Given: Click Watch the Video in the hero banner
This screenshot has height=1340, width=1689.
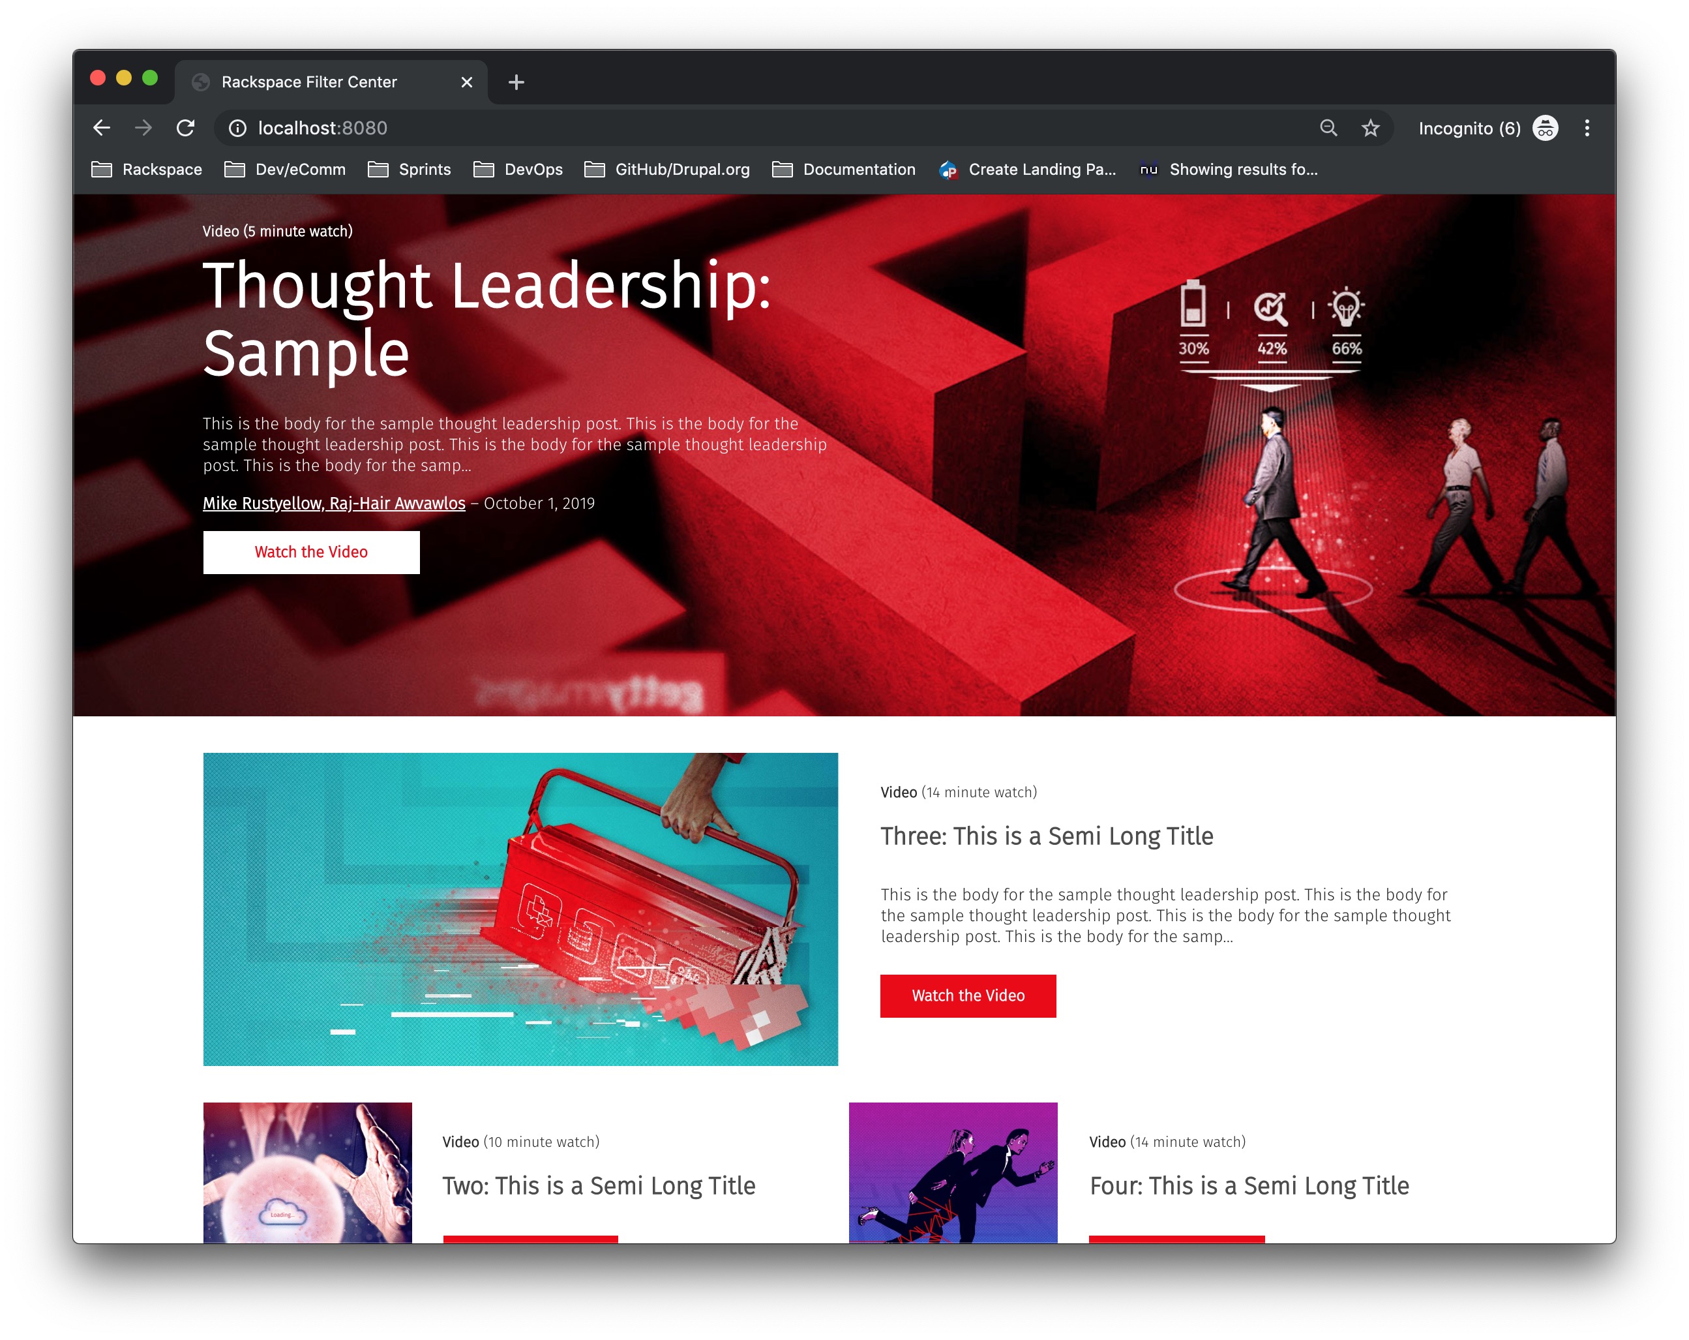Looking at the screenshot, I should tap(311, 552).
